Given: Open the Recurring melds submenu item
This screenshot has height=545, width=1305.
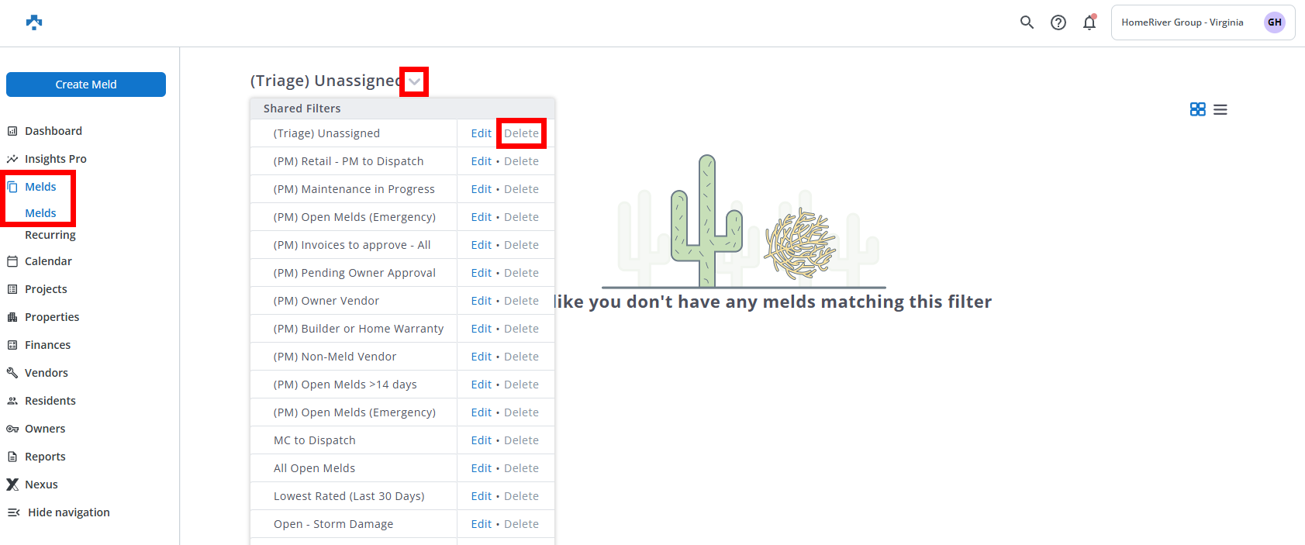Looking at the screenshot, I should click(50, 235).
